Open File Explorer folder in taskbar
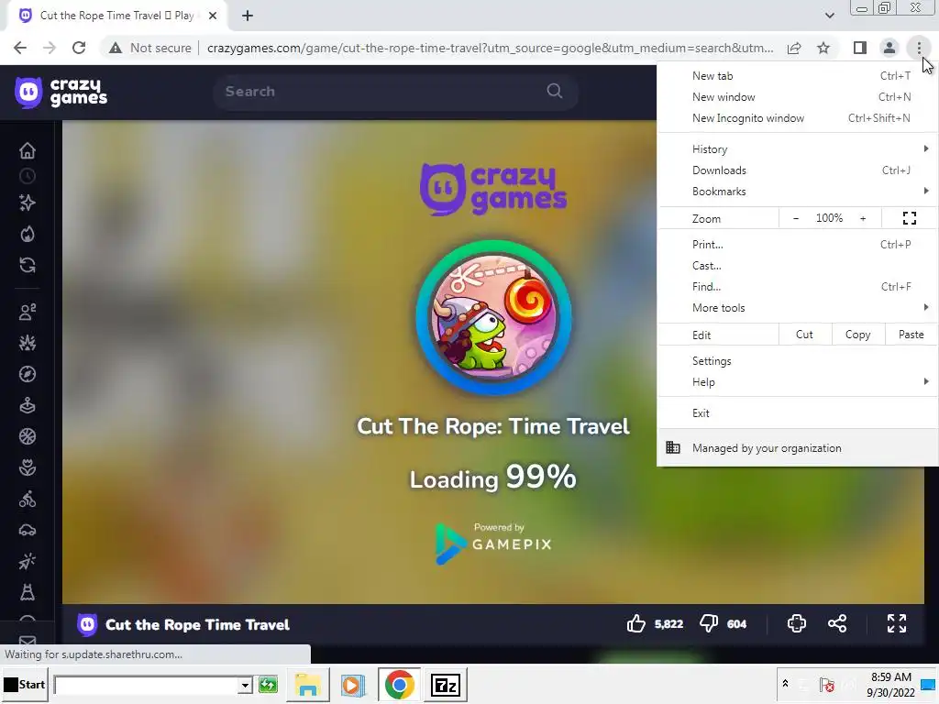 point(308,684)
